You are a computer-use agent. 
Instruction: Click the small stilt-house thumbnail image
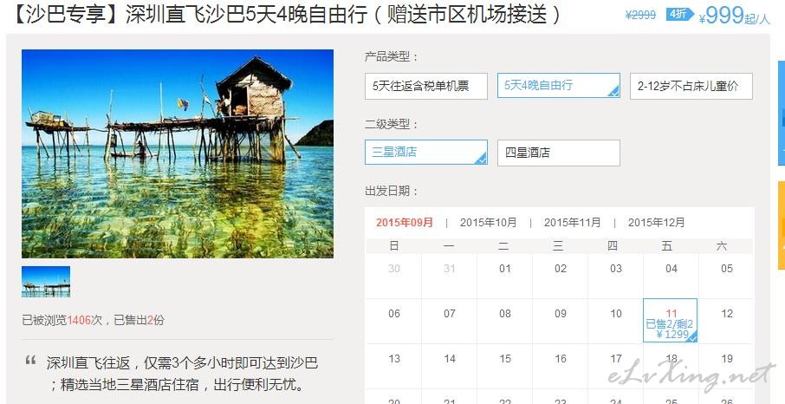click(46, 282)
